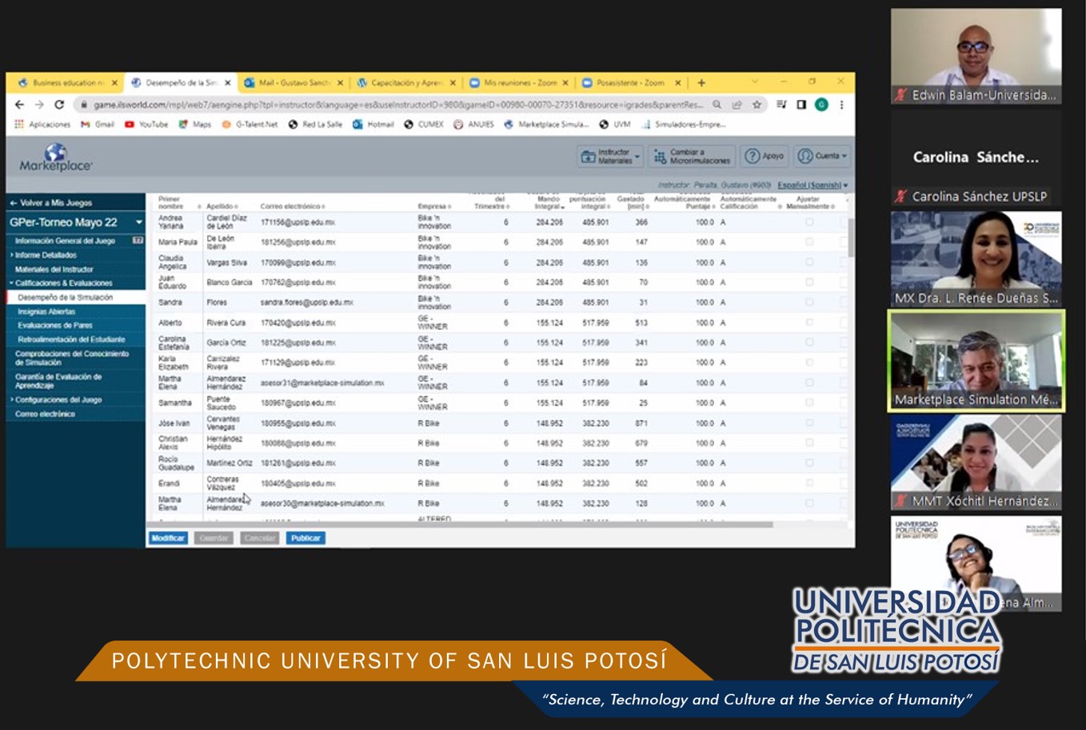Expand Configuraciones del Juego in sidebar
This screenshot has width=1086, height=730.
pyautogui.click(x=57, y=399)
